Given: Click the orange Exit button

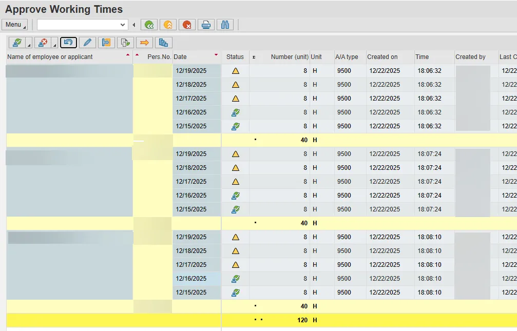Looking at the screenshot, I should [168, 25].
